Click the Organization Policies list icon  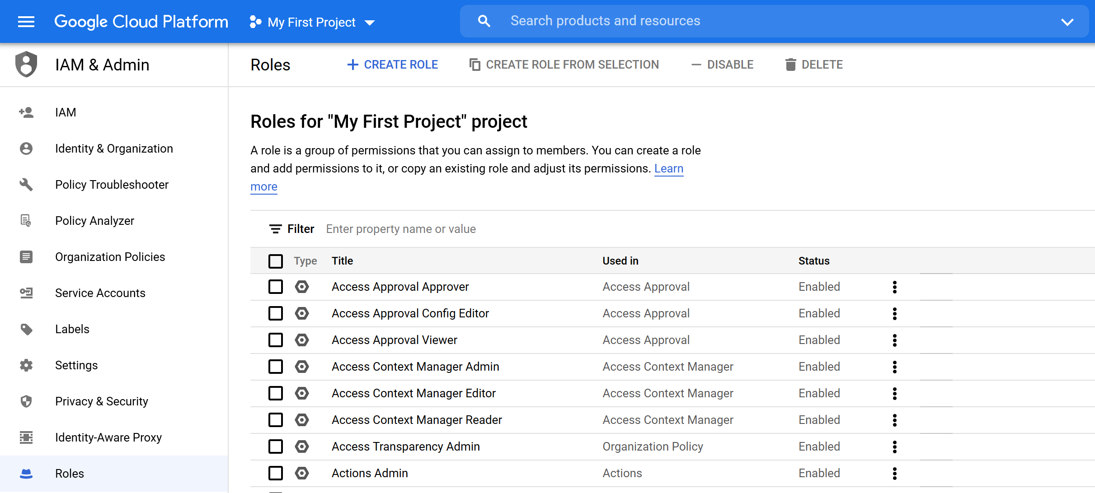point(26,257)
